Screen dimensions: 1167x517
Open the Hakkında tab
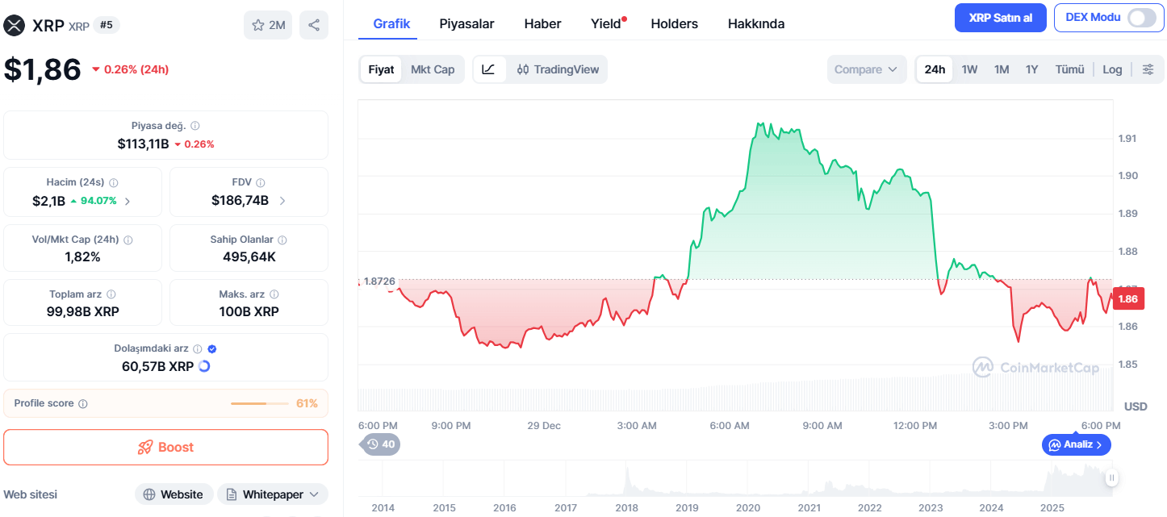click(x=756, y=23)
